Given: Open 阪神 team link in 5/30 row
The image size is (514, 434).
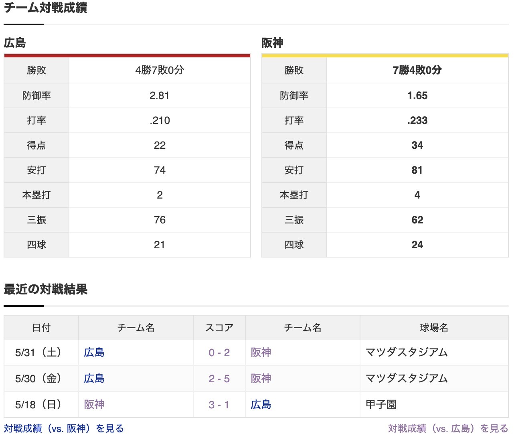Looking at the screenshot, I should point(261,379).
